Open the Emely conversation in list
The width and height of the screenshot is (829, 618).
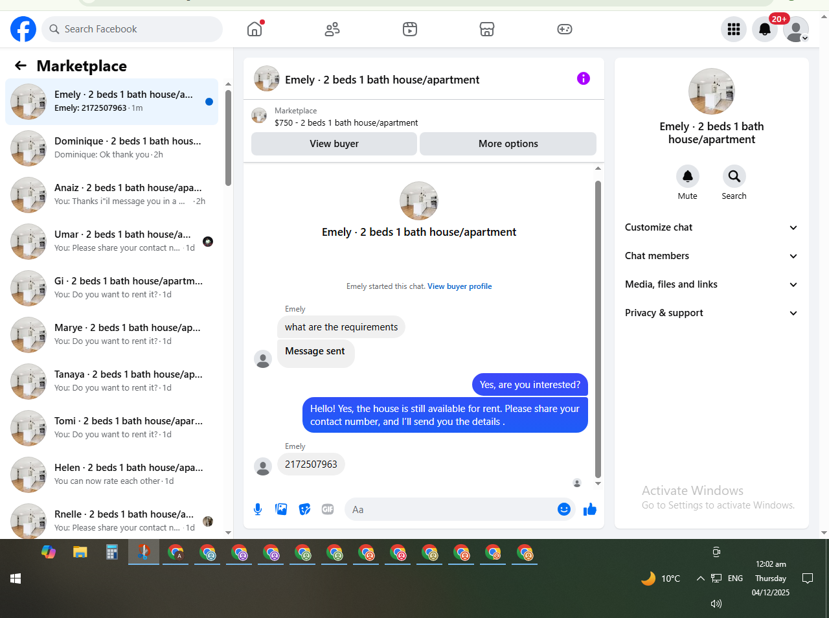click(111, 102)
